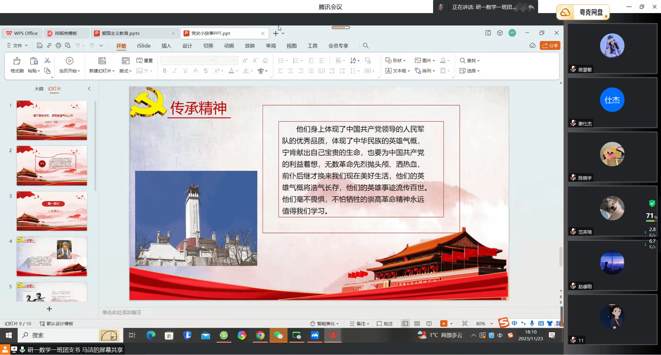Open the 80% zoom level dropdown
661x355 pixels.
[x=492, y=324]
